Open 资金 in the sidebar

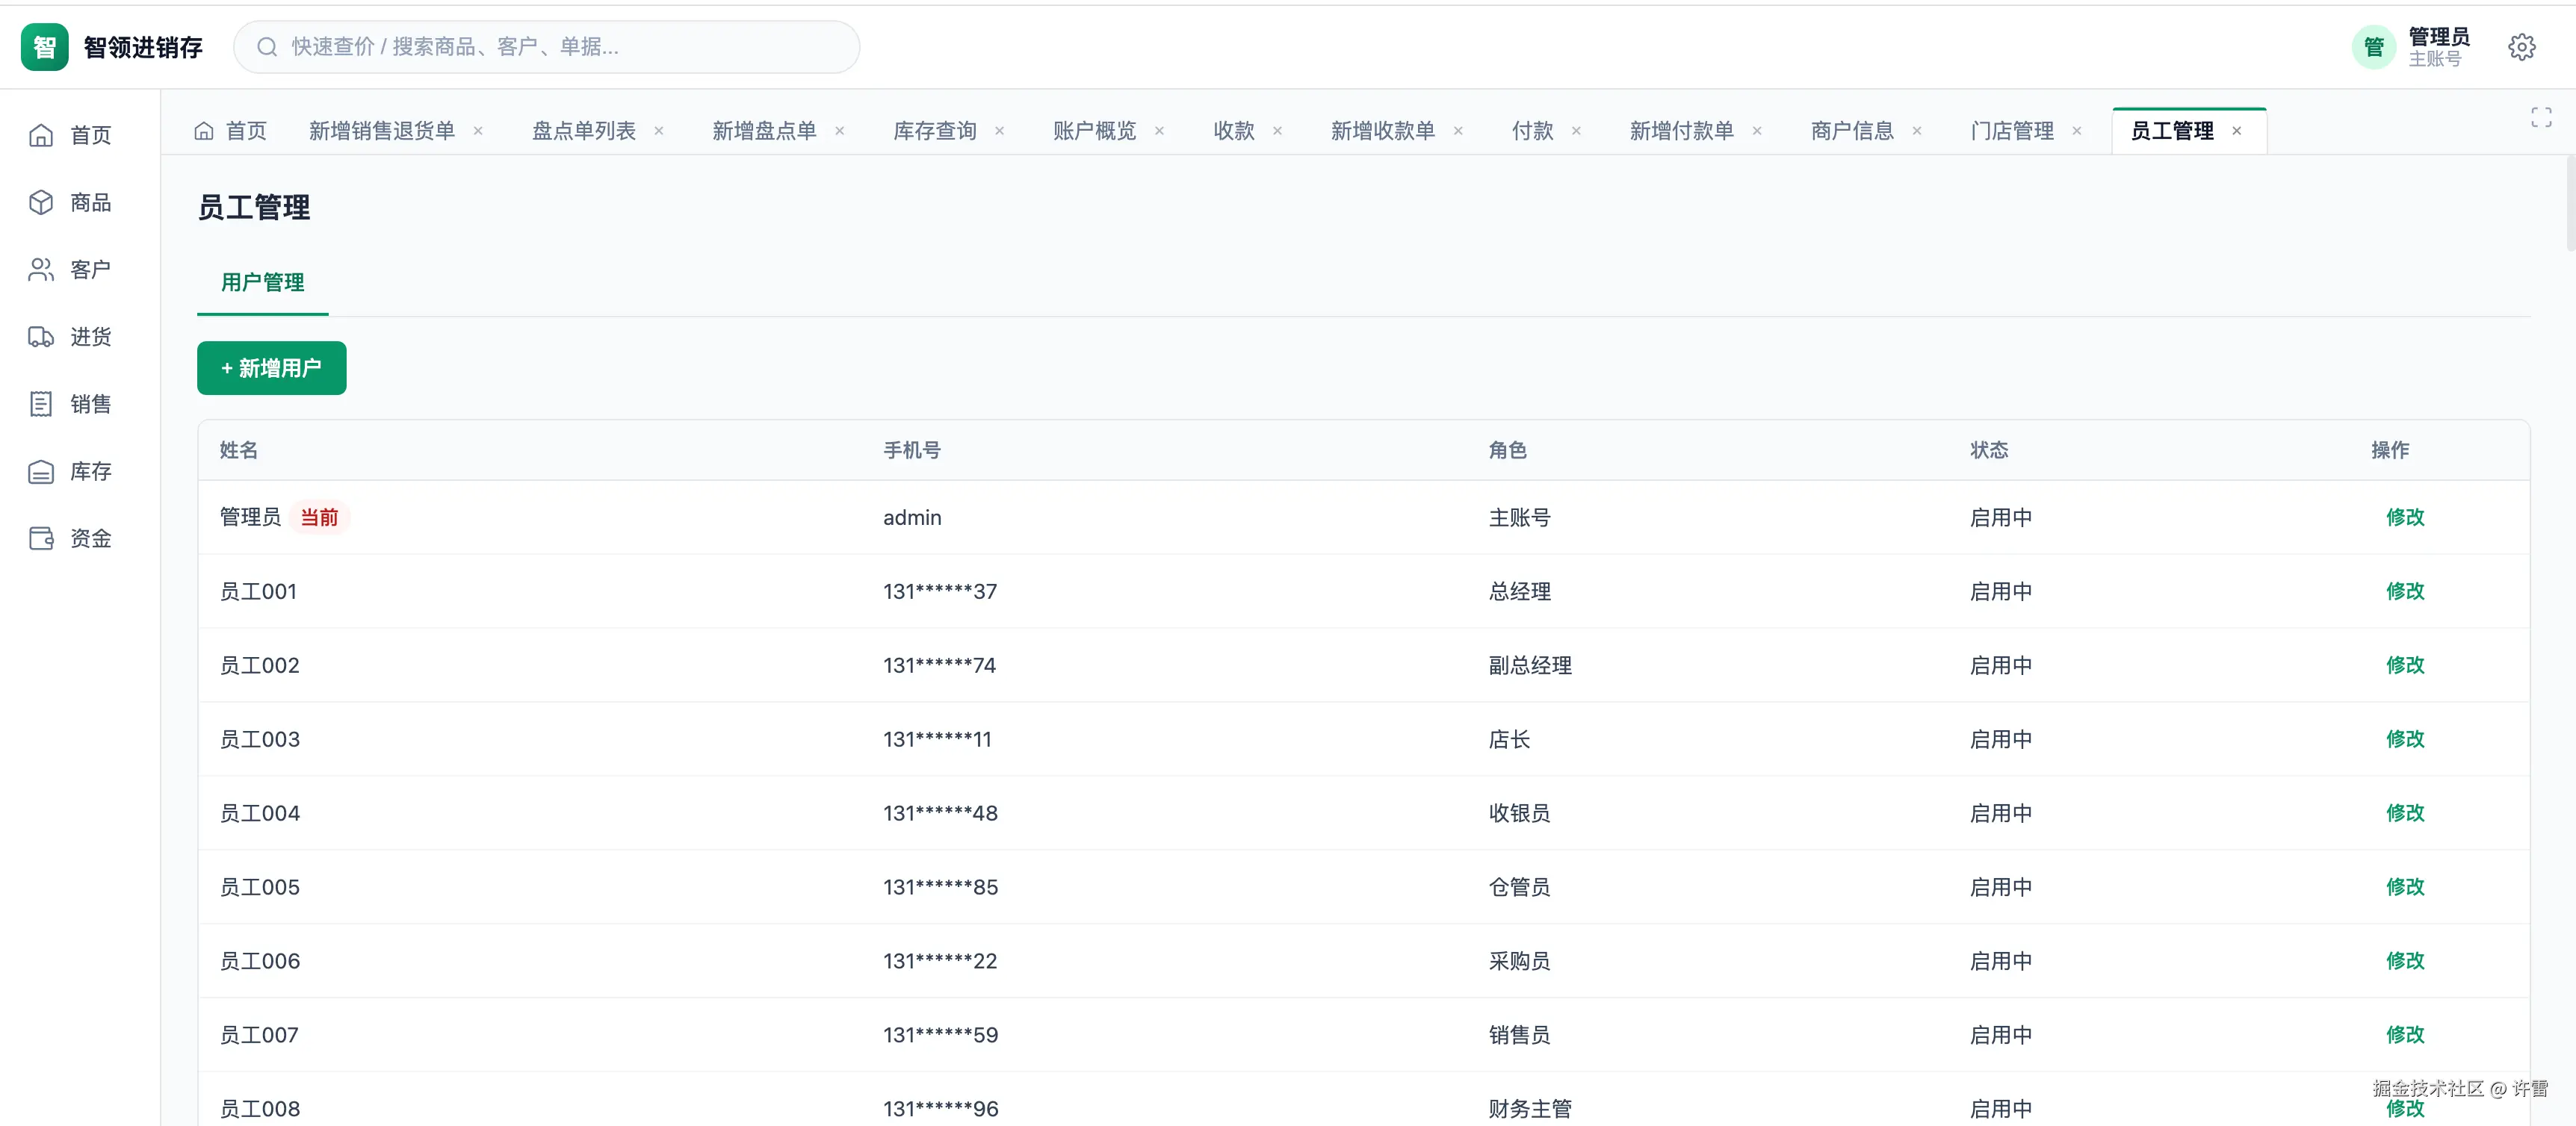(x=70, y=538)
